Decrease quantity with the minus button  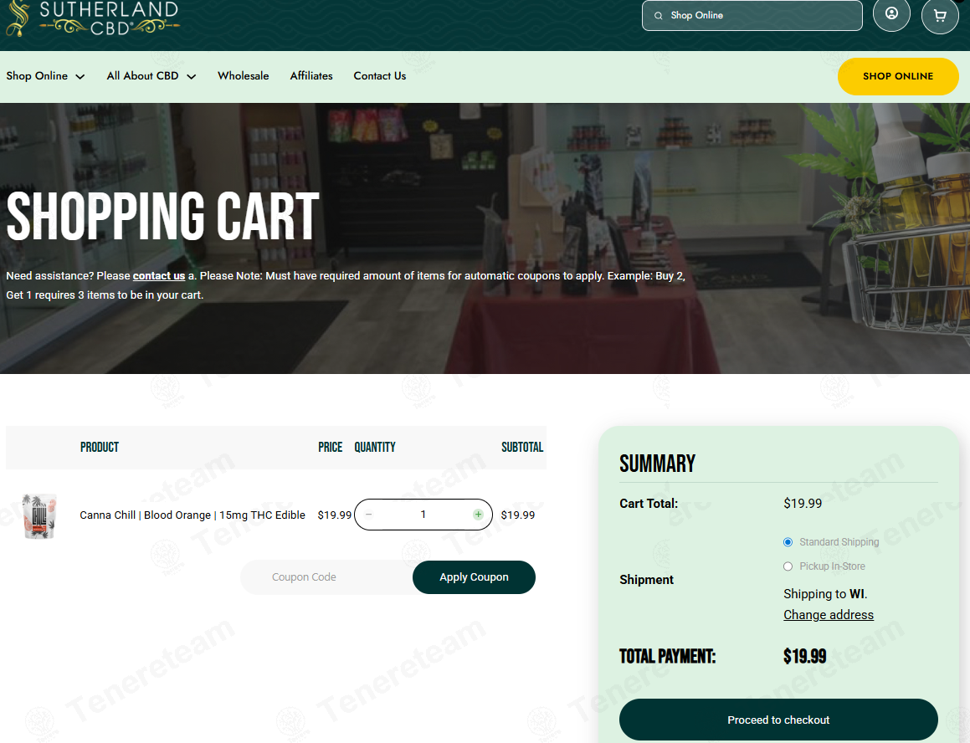pyautogui.click(x=369, y=514)
